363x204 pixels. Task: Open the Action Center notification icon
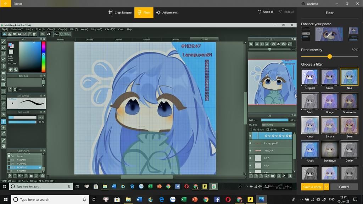pyautogui.click(x=355, y=199)
